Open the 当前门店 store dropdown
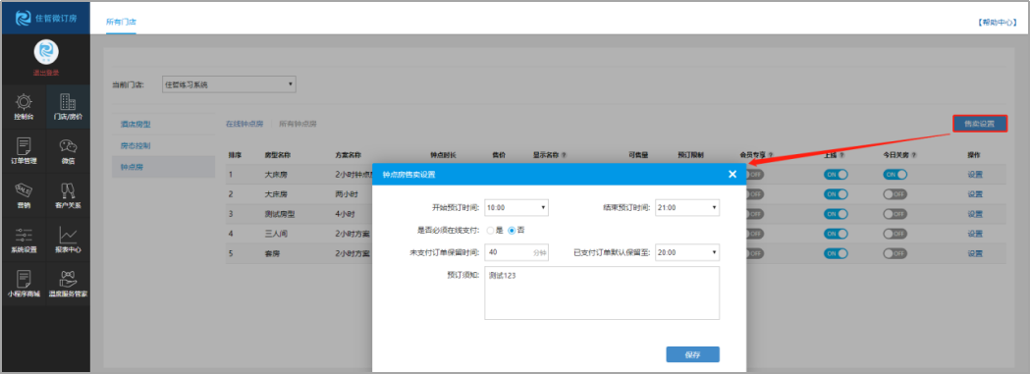1030x374 pixels. coord(229,84)
